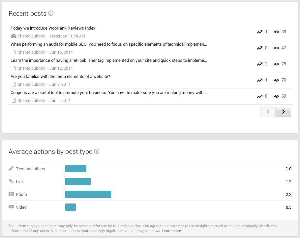Click the camera icon on the WooRank Reviews post
The height and width of the screenshot is (238, 300).
tap(14, 36)
